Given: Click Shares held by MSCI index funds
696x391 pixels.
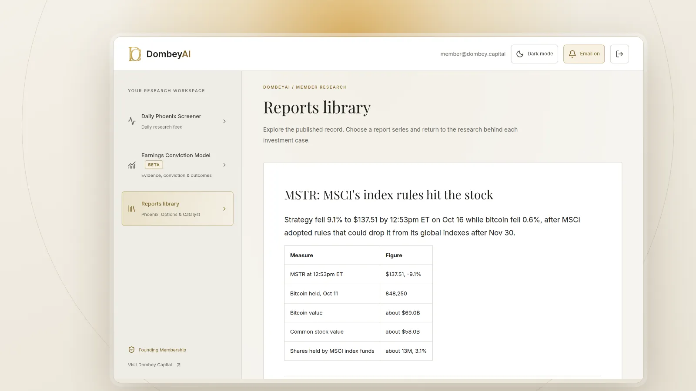Looking at the screenshot, I should pos(332,351).
